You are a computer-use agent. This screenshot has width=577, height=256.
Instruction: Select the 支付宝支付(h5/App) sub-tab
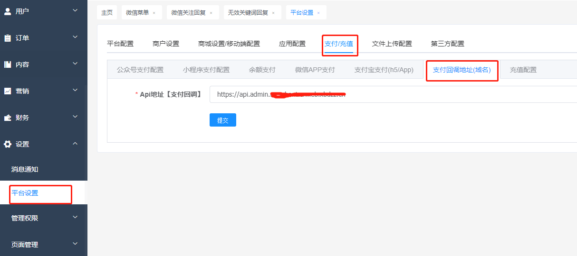click(x=384, y=70)
